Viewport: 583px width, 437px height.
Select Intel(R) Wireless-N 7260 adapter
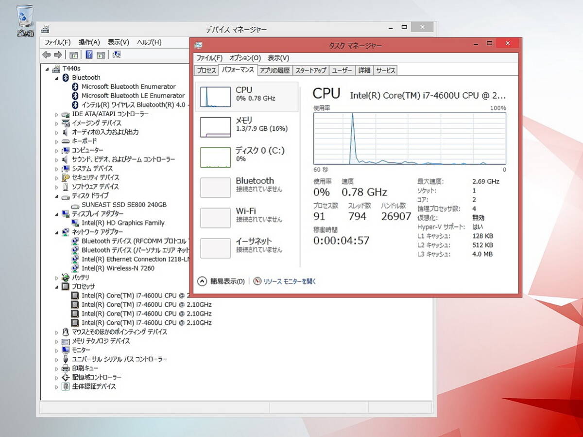118,268
